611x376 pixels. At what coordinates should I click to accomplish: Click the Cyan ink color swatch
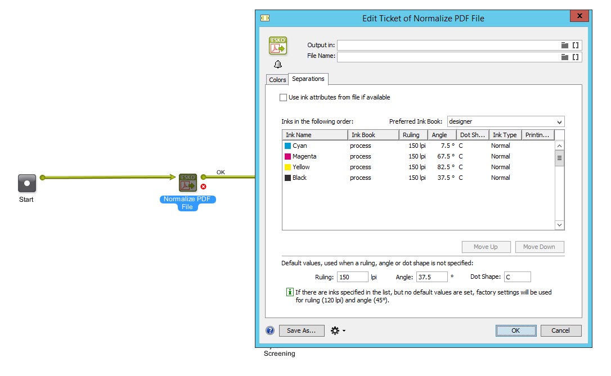point(288,146)
